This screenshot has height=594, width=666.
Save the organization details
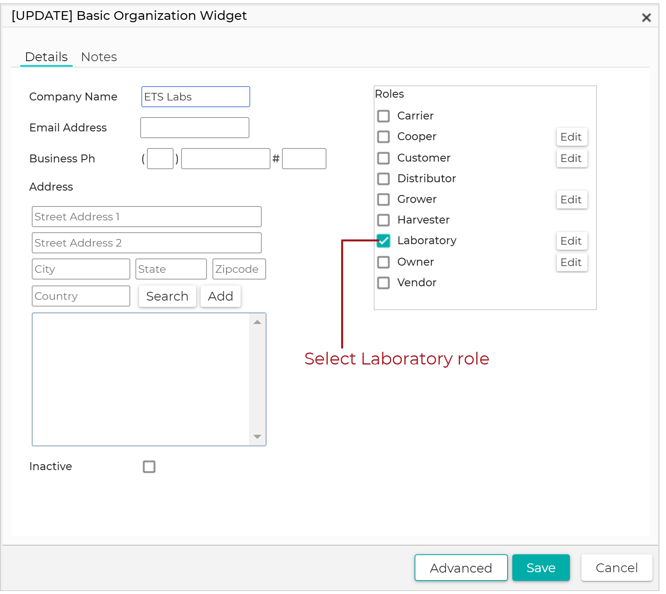point(541,568)
